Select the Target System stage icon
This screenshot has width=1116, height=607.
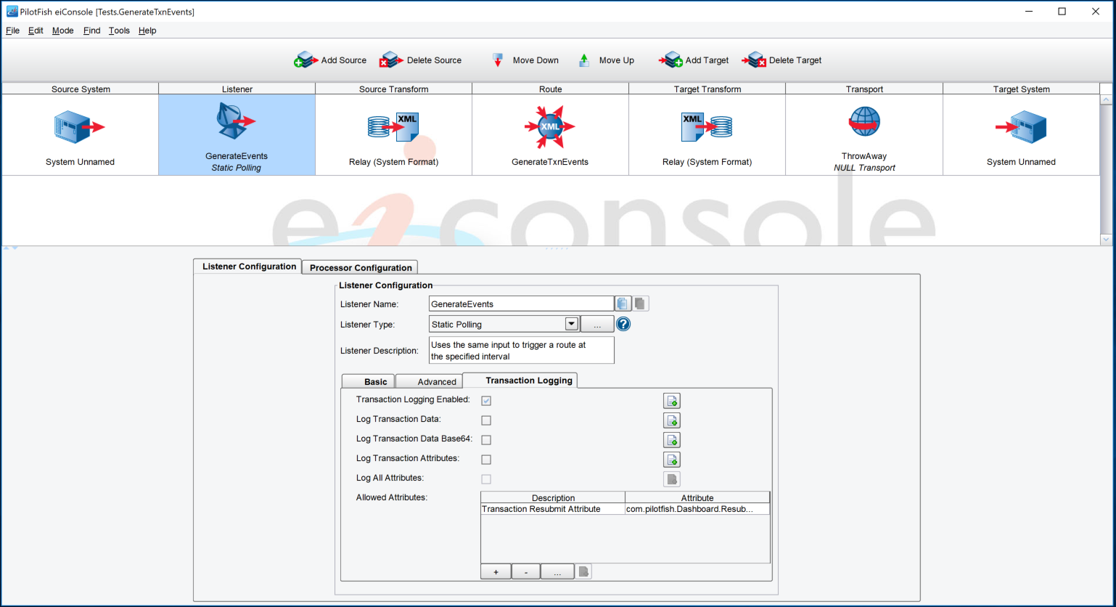tap(1021, 126)
